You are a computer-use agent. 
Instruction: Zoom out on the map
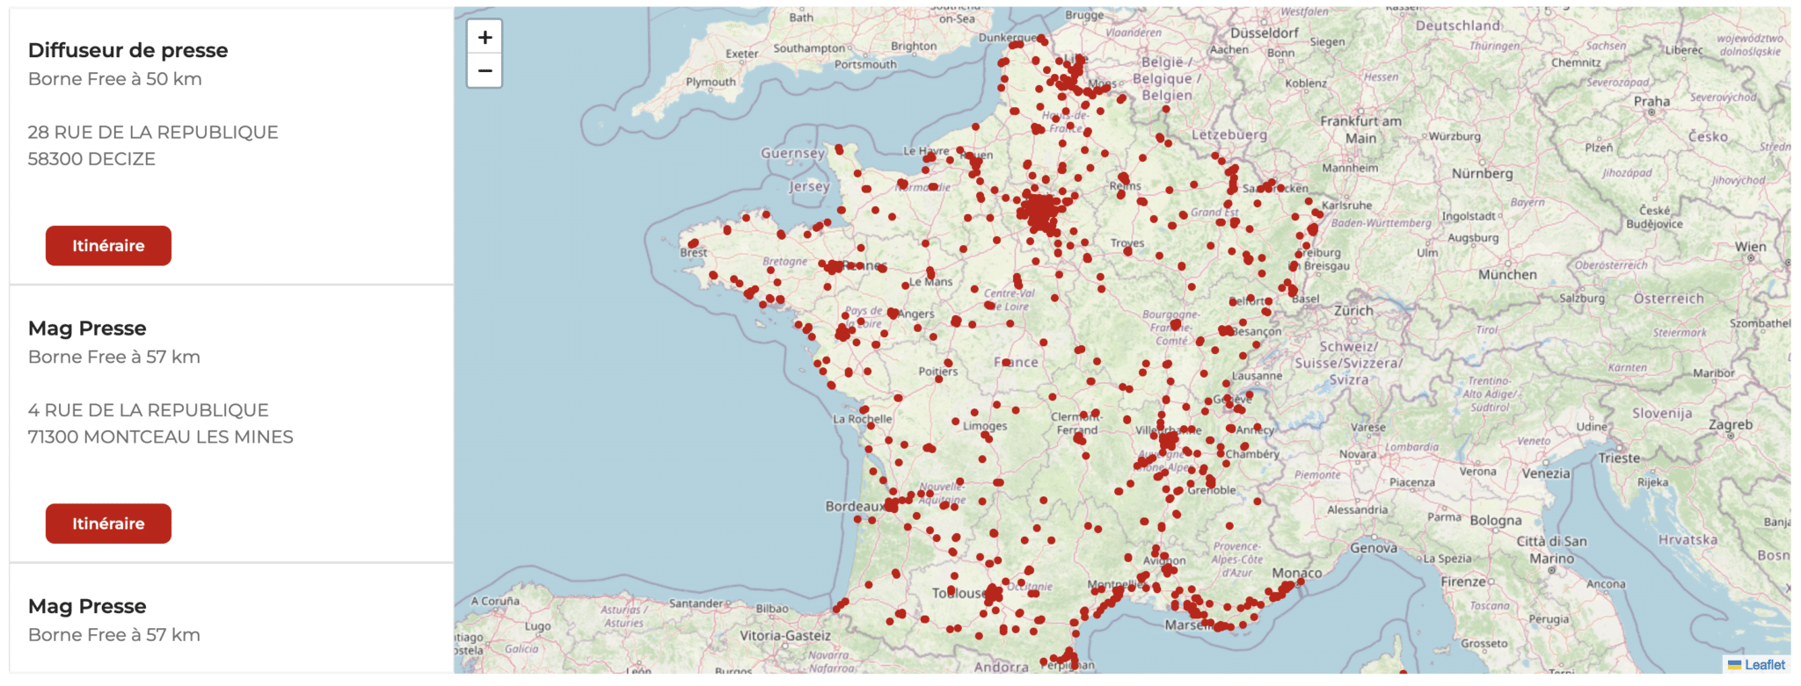tap(485, 71)
